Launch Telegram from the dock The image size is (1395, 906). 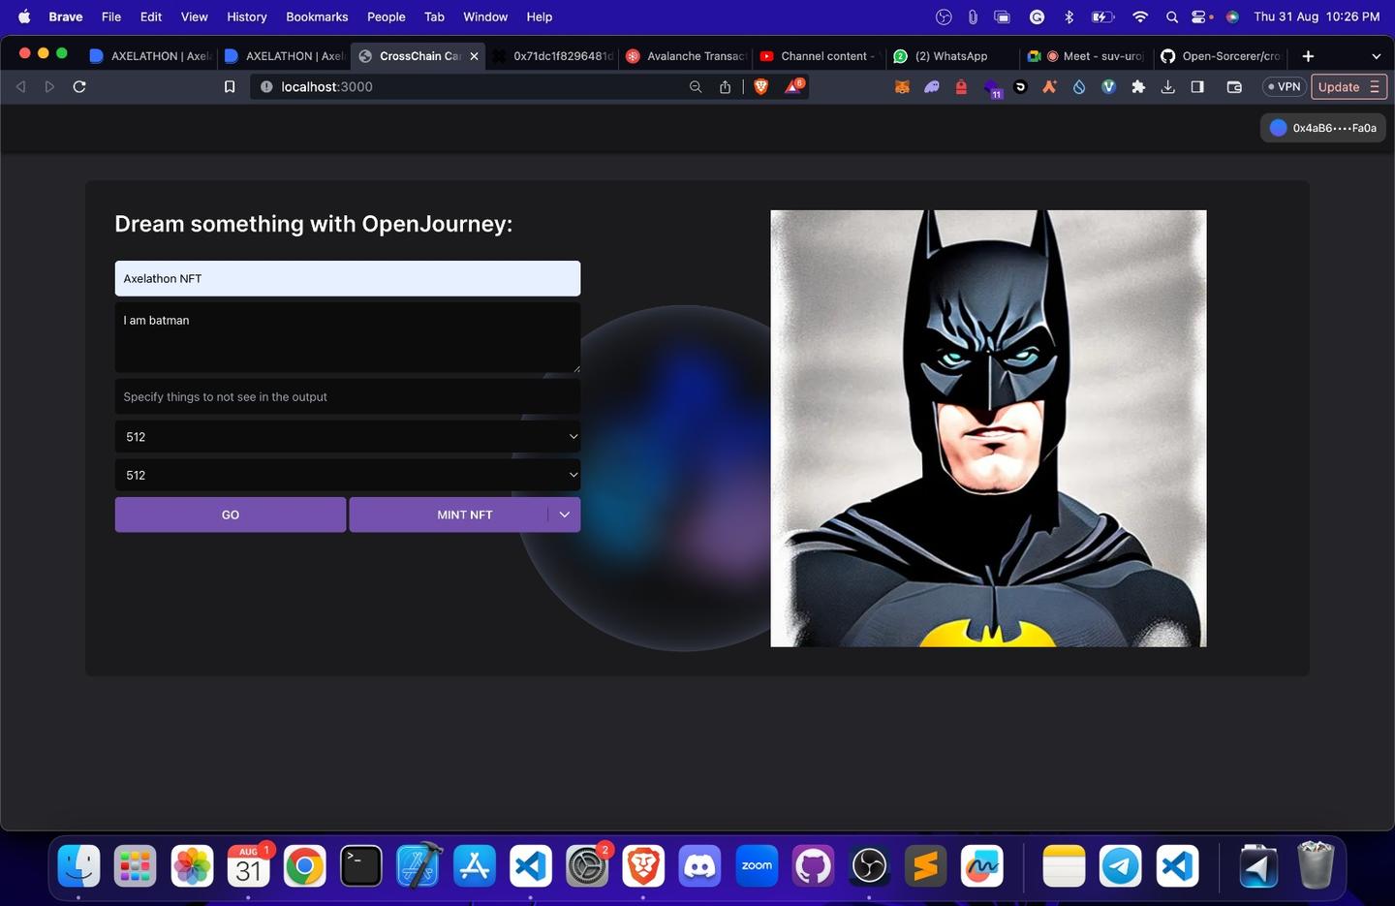pos(1121,865)
